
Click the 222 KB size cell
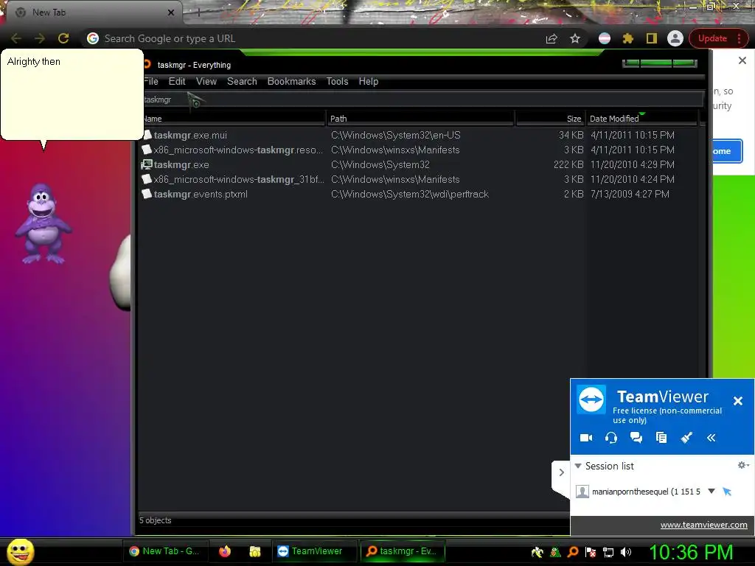568,164
